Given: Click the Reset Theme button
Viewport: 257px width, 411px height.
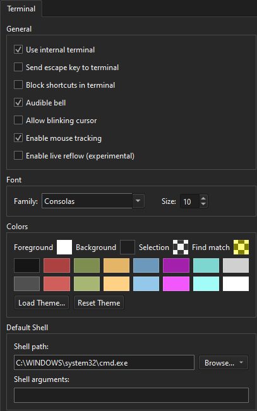Looking at the screenshot, I should point(99,303).
